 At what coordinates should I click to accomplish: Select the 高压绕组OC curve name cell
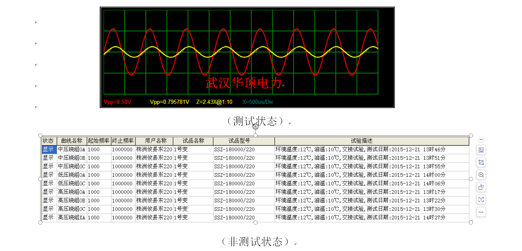(72, 209)
